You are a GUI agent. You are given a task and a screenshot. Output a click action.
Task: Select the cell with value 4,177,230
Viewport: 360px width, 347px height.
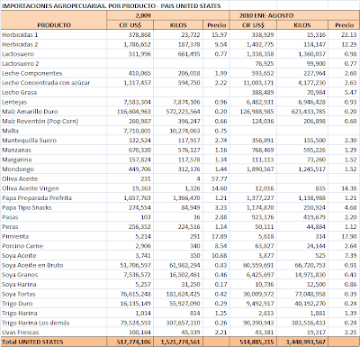(x=302, y=83)
